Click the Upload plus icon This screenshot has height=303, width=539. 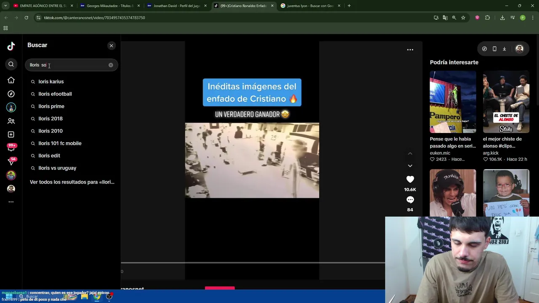coord(11,135)
